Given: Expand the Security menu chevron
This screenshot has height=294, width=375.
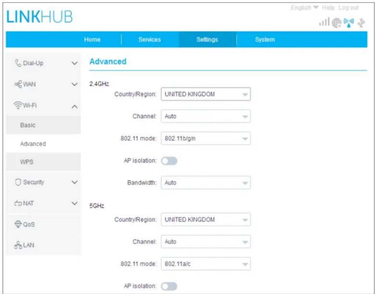Looking at the screenshot, I should tap(75, 182).
